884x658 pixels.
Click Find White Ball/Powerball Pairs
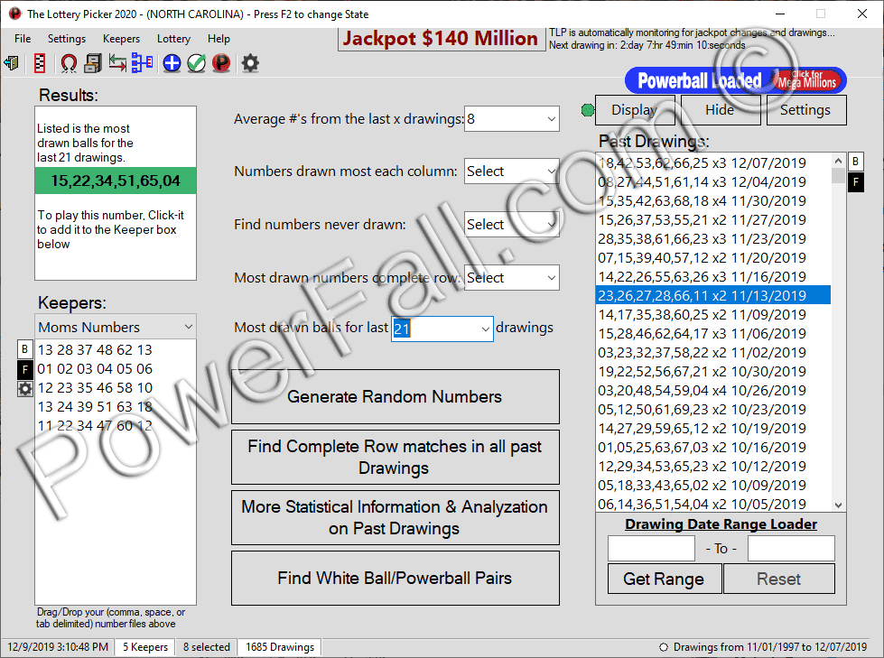pyautogui.click(x=395, y=578)
